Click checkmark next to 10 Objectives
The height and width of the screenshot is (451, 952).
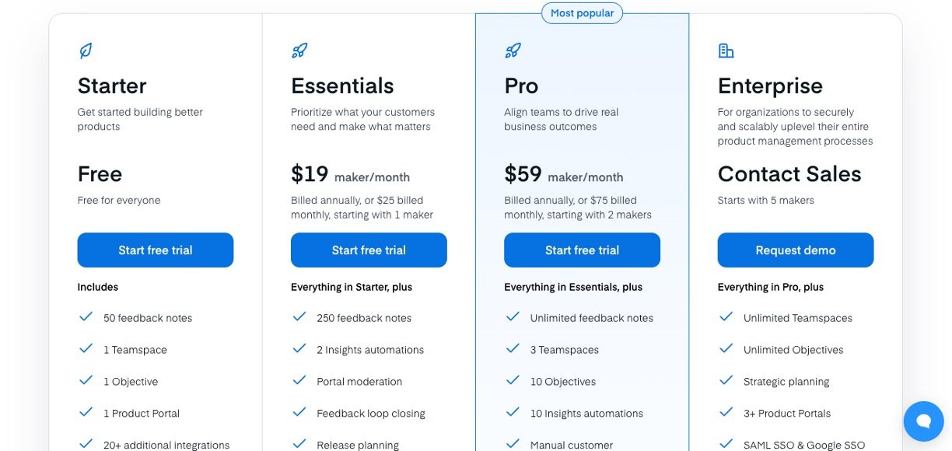[513, 381]
